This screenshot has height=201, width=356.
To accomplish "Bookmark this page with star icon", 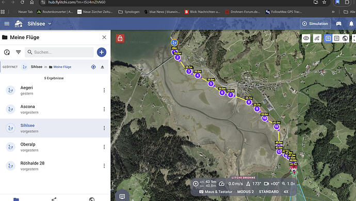I will (324, 2).
